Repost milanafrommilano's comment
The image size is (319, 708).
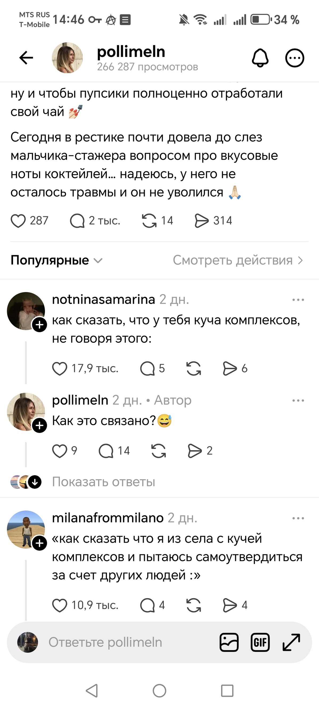[x=194, y=605]
